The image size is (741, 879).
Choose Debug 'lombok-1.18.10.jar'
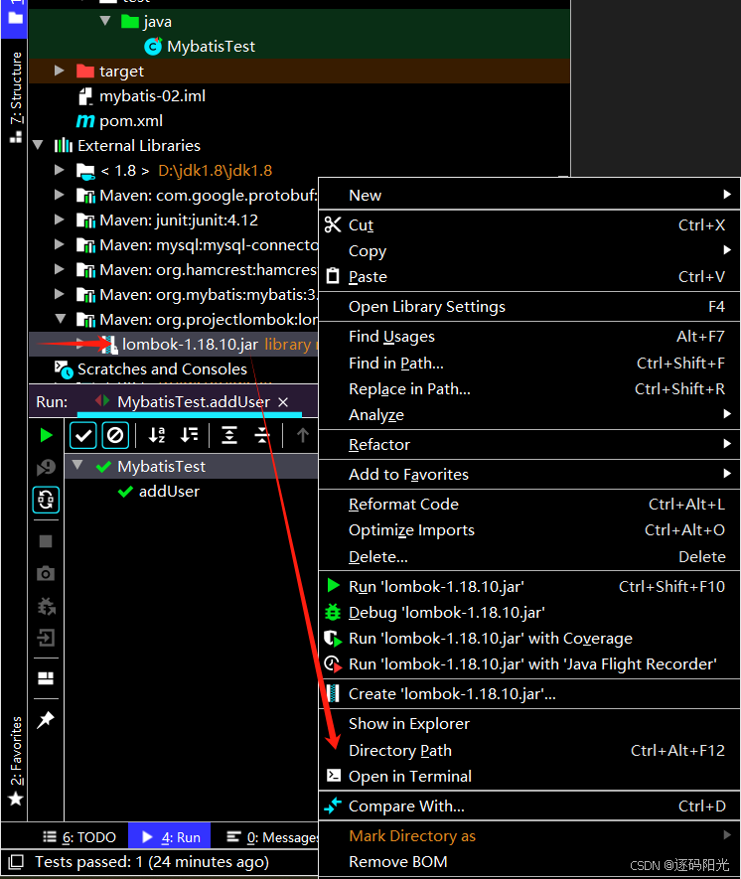point(529,612)
